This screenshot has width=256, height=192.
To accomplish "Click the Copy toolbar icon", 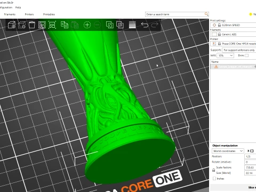I will click(65, 25).
